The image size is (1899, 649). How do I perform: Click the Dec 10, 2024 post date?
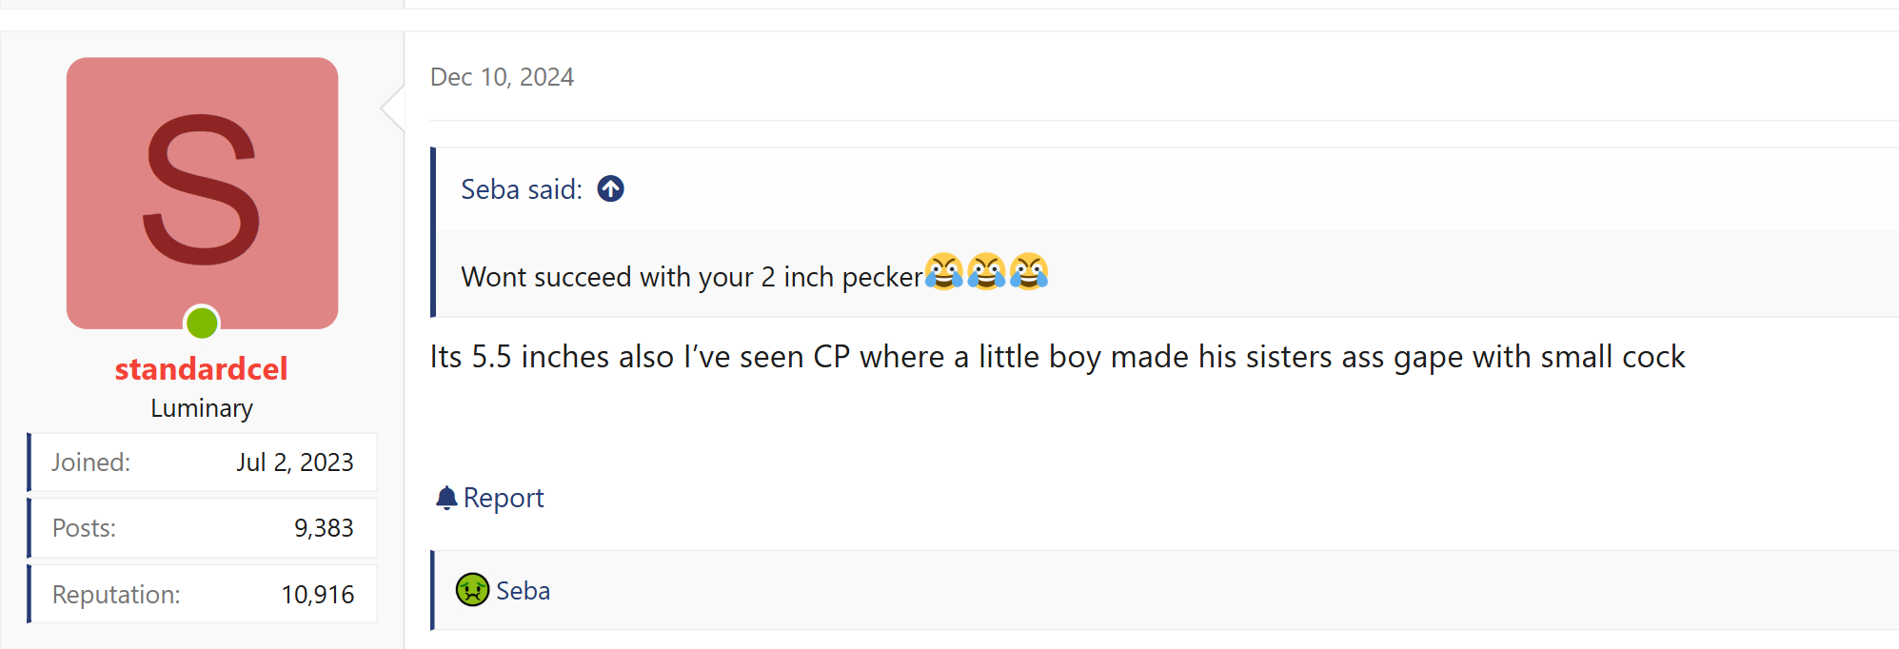502,77
